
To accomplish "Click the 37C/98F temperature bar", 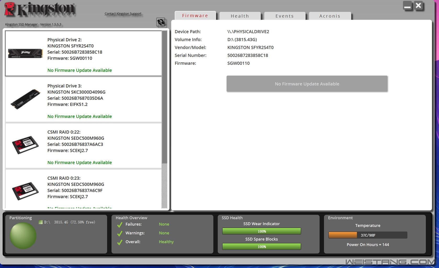I will 368,235.
